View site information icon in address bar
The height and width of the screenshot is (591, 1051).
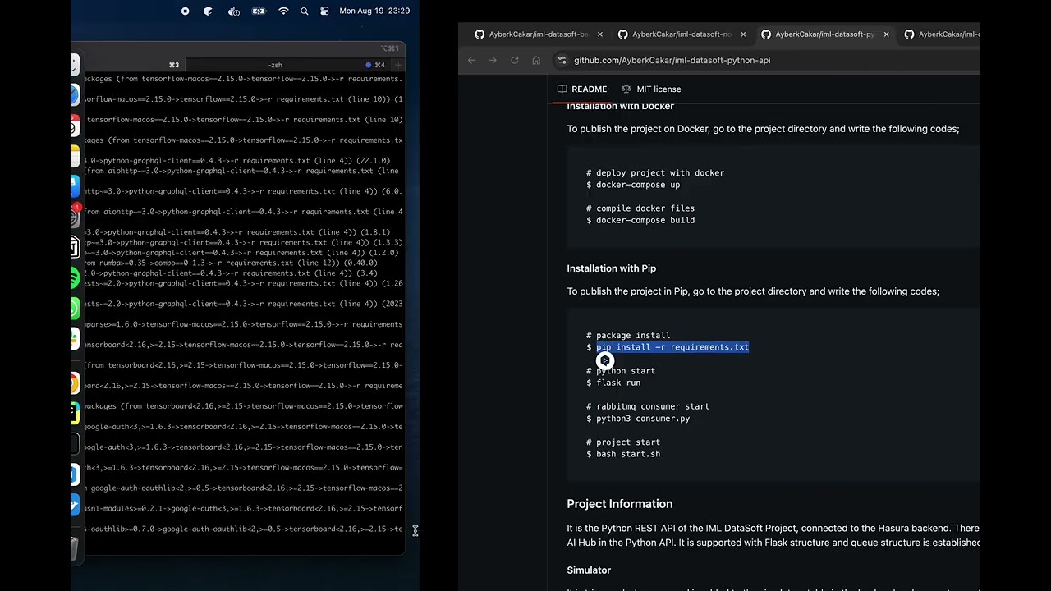[562, 60]
